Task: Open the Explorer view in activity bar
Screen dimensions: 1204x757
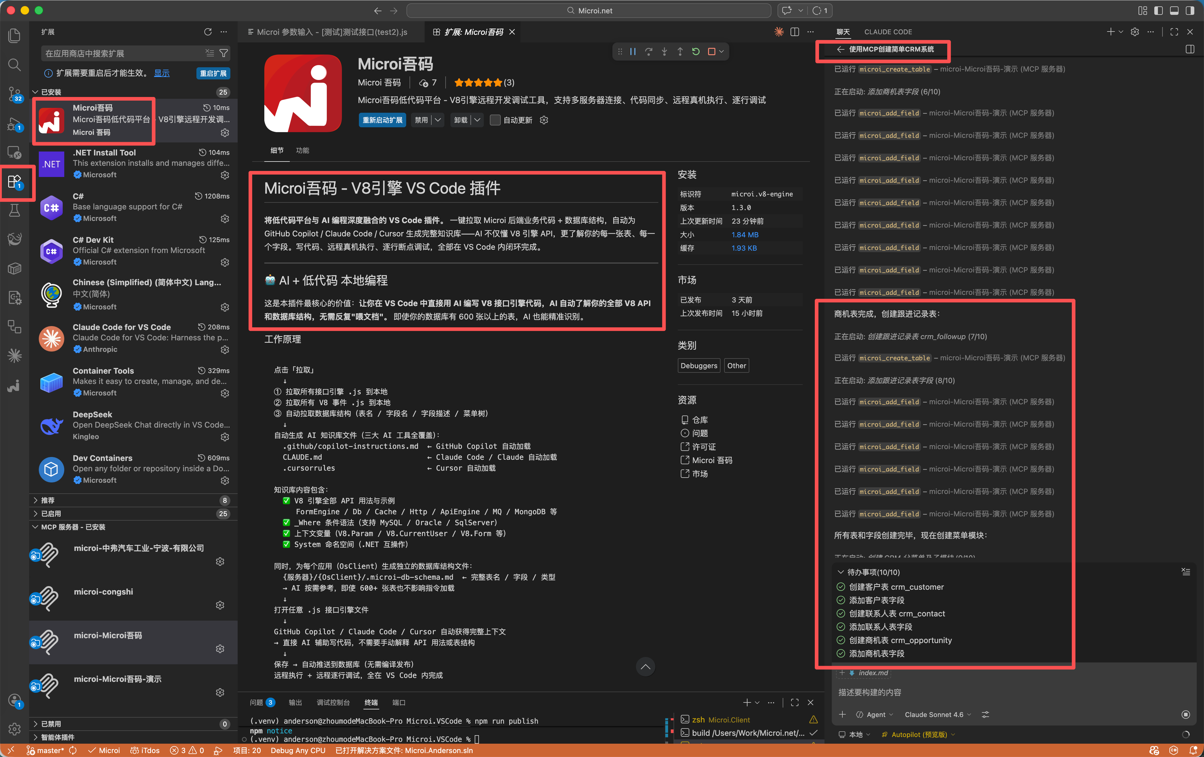Action: pos(15,35)
